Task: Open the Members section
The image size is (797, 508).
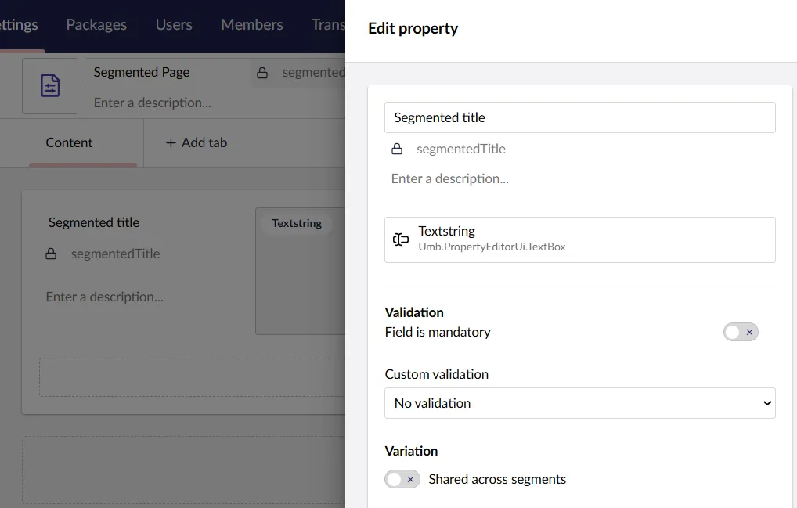Action: (x=251, y=24)
